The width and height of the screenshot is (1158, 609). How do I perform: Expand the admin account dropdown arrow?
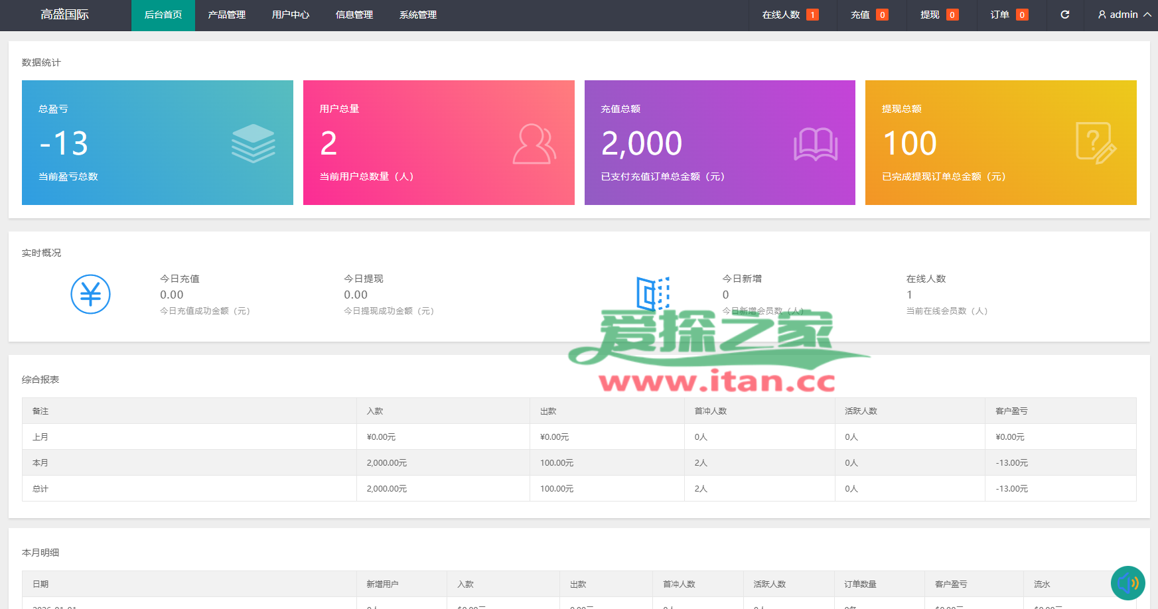point(1147,15)
